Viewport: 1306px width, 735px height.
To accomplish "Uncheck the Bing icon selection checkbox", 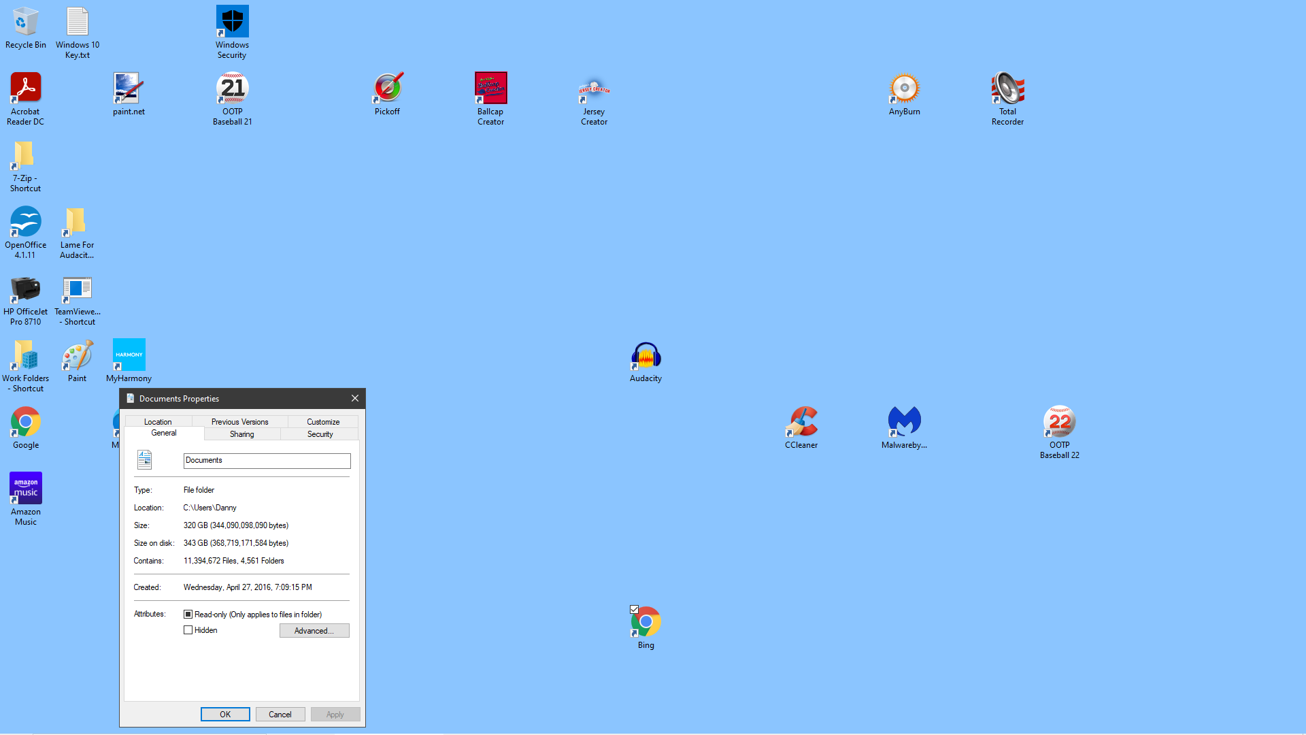I will (634, 610).
